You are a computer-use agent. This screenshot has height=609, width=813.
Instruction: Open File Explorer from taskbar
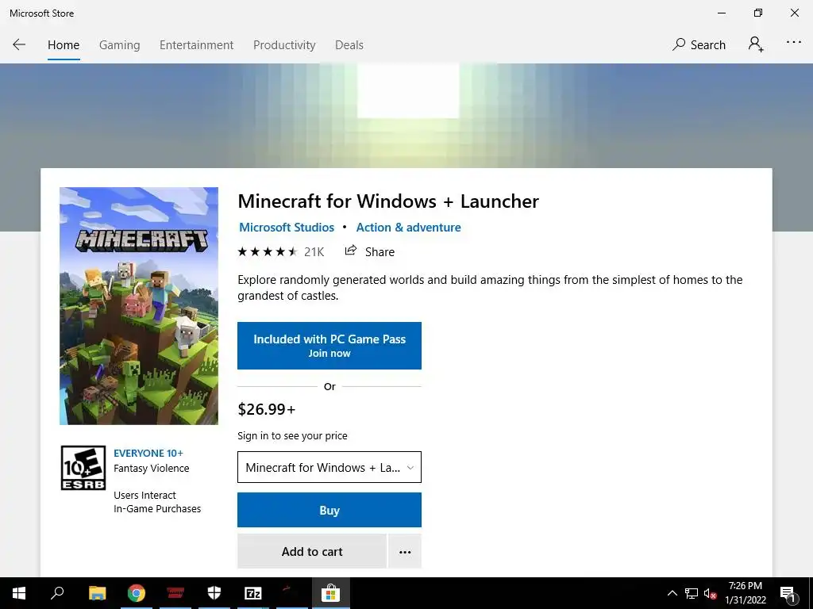(x=97, y=593)
